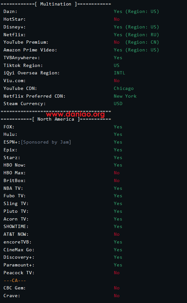Select the Chicago YouTube CDN value
187x303 pixels.
tap(124, 89)
